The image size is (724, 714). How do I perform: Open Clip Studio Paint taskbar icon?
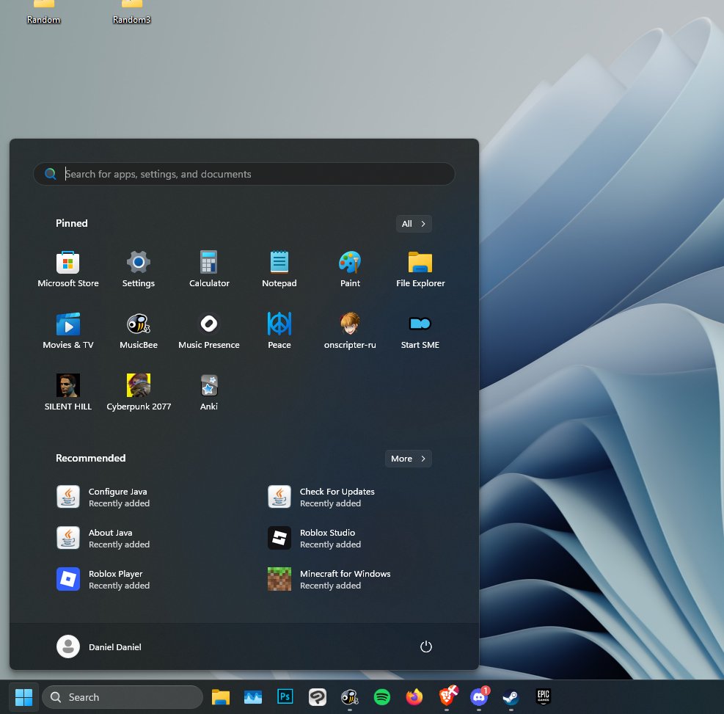(x=317, y=696)
